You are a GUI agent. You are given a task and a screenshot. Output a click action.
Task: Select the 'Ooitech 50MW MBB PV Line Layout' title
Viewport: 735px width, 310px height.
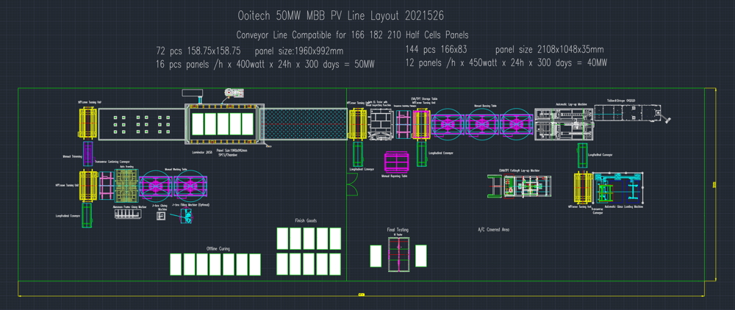point(340,16)
